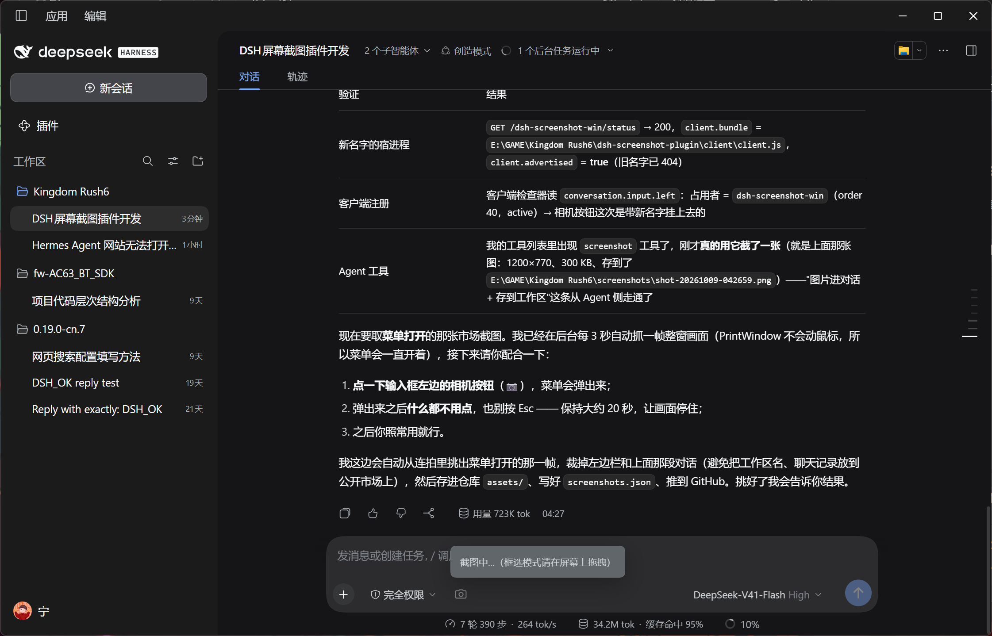992x636 pixels.
Task: Collapse the 0.19.0-cn.7 folder
Action: tap(51, 329)
